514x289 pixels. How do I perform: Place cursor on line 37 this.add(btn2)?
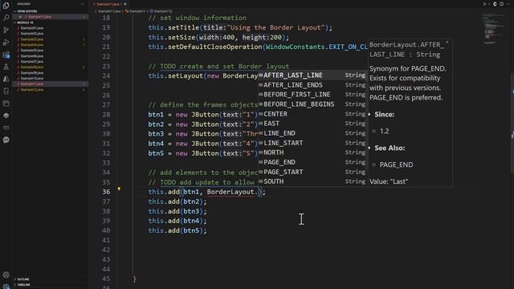tap(177, 201)
